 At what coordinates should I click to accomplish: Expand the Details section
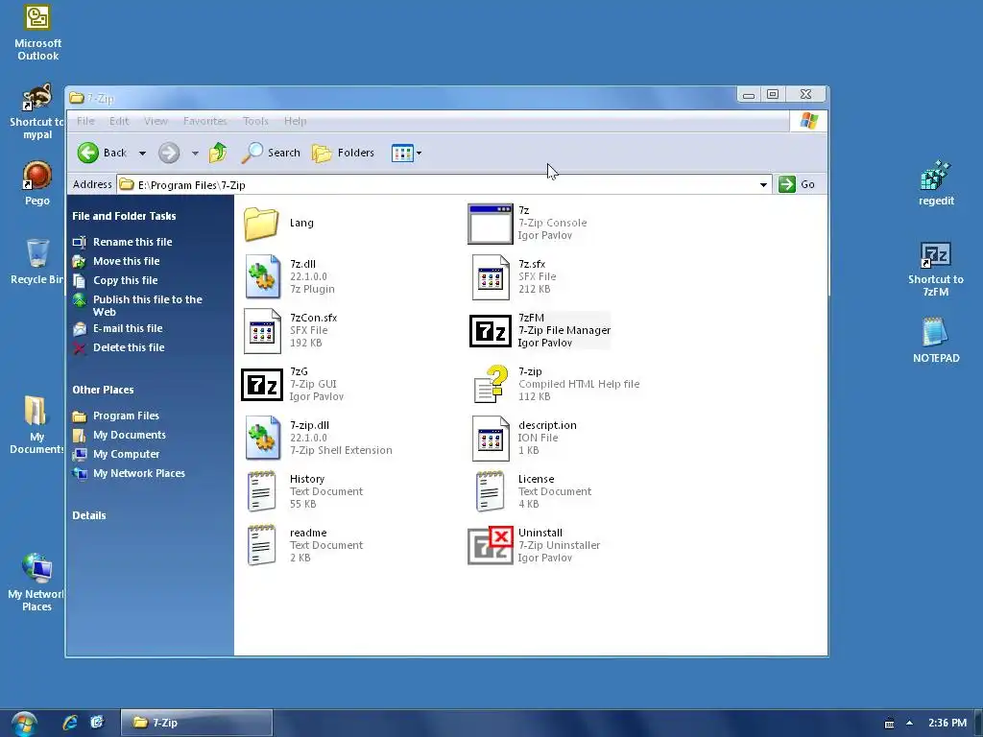click(x=89, y=515)
